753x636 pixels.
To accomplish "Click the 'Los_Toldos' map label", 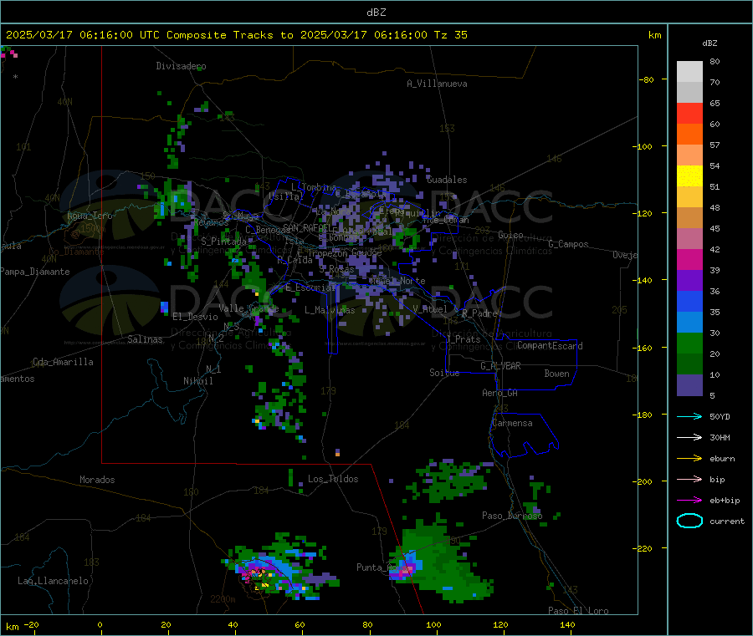I will (x=333, y=479).
